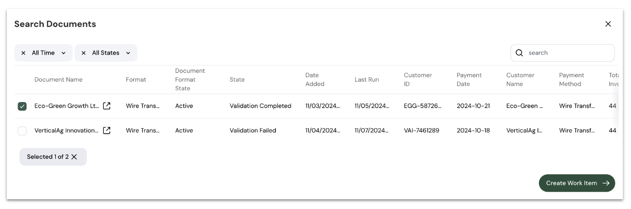This screenshot has width=631, height=209.
Task: Click the Search Documents title
Action: [x=55, y=24]
